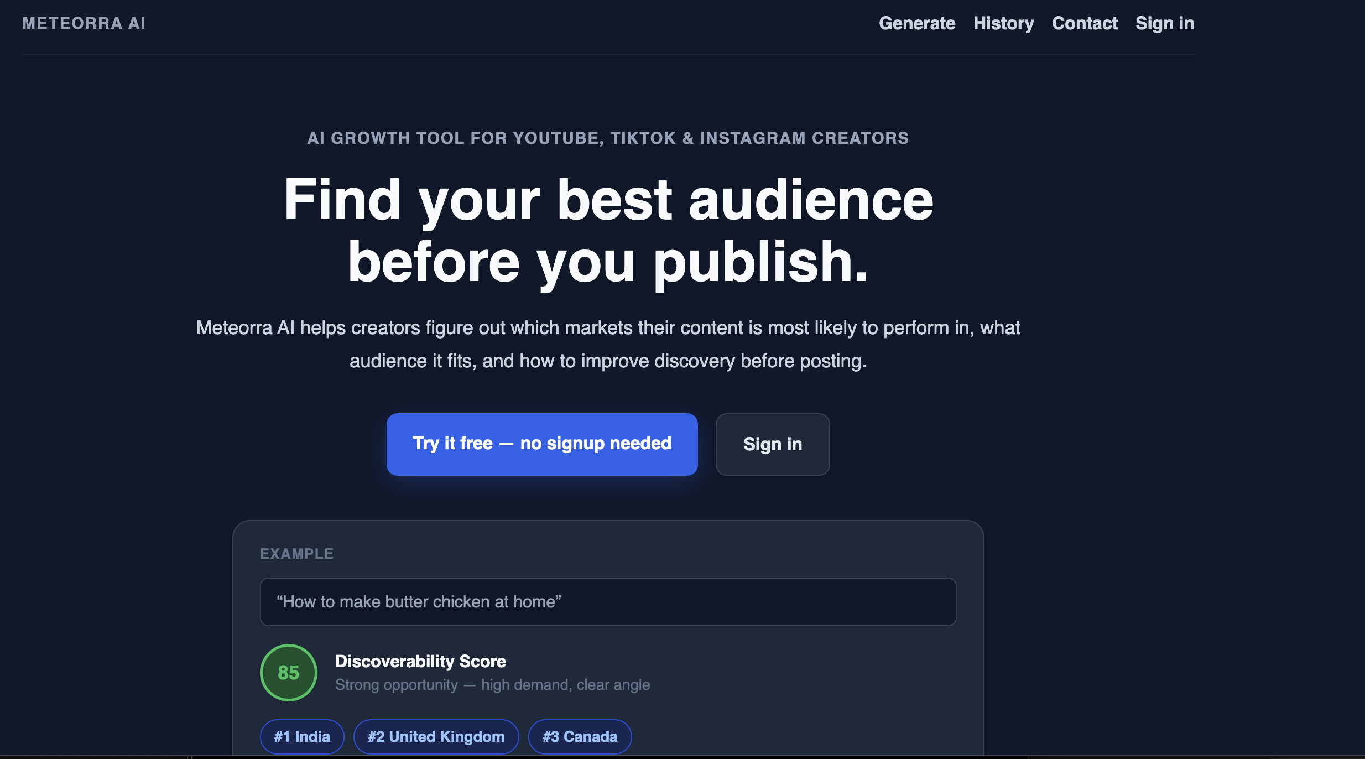This screenshot has height=759, width=1365.
Task: Click the EXAMPLE label in the card
Action: pos(297,554)
